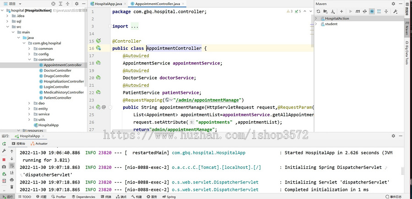Close HospitalApp run tab

(43, 136)
